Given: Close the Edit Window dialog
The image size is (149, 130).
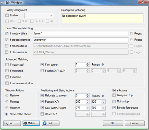Looking at the screenshot, I should (143, 2).
